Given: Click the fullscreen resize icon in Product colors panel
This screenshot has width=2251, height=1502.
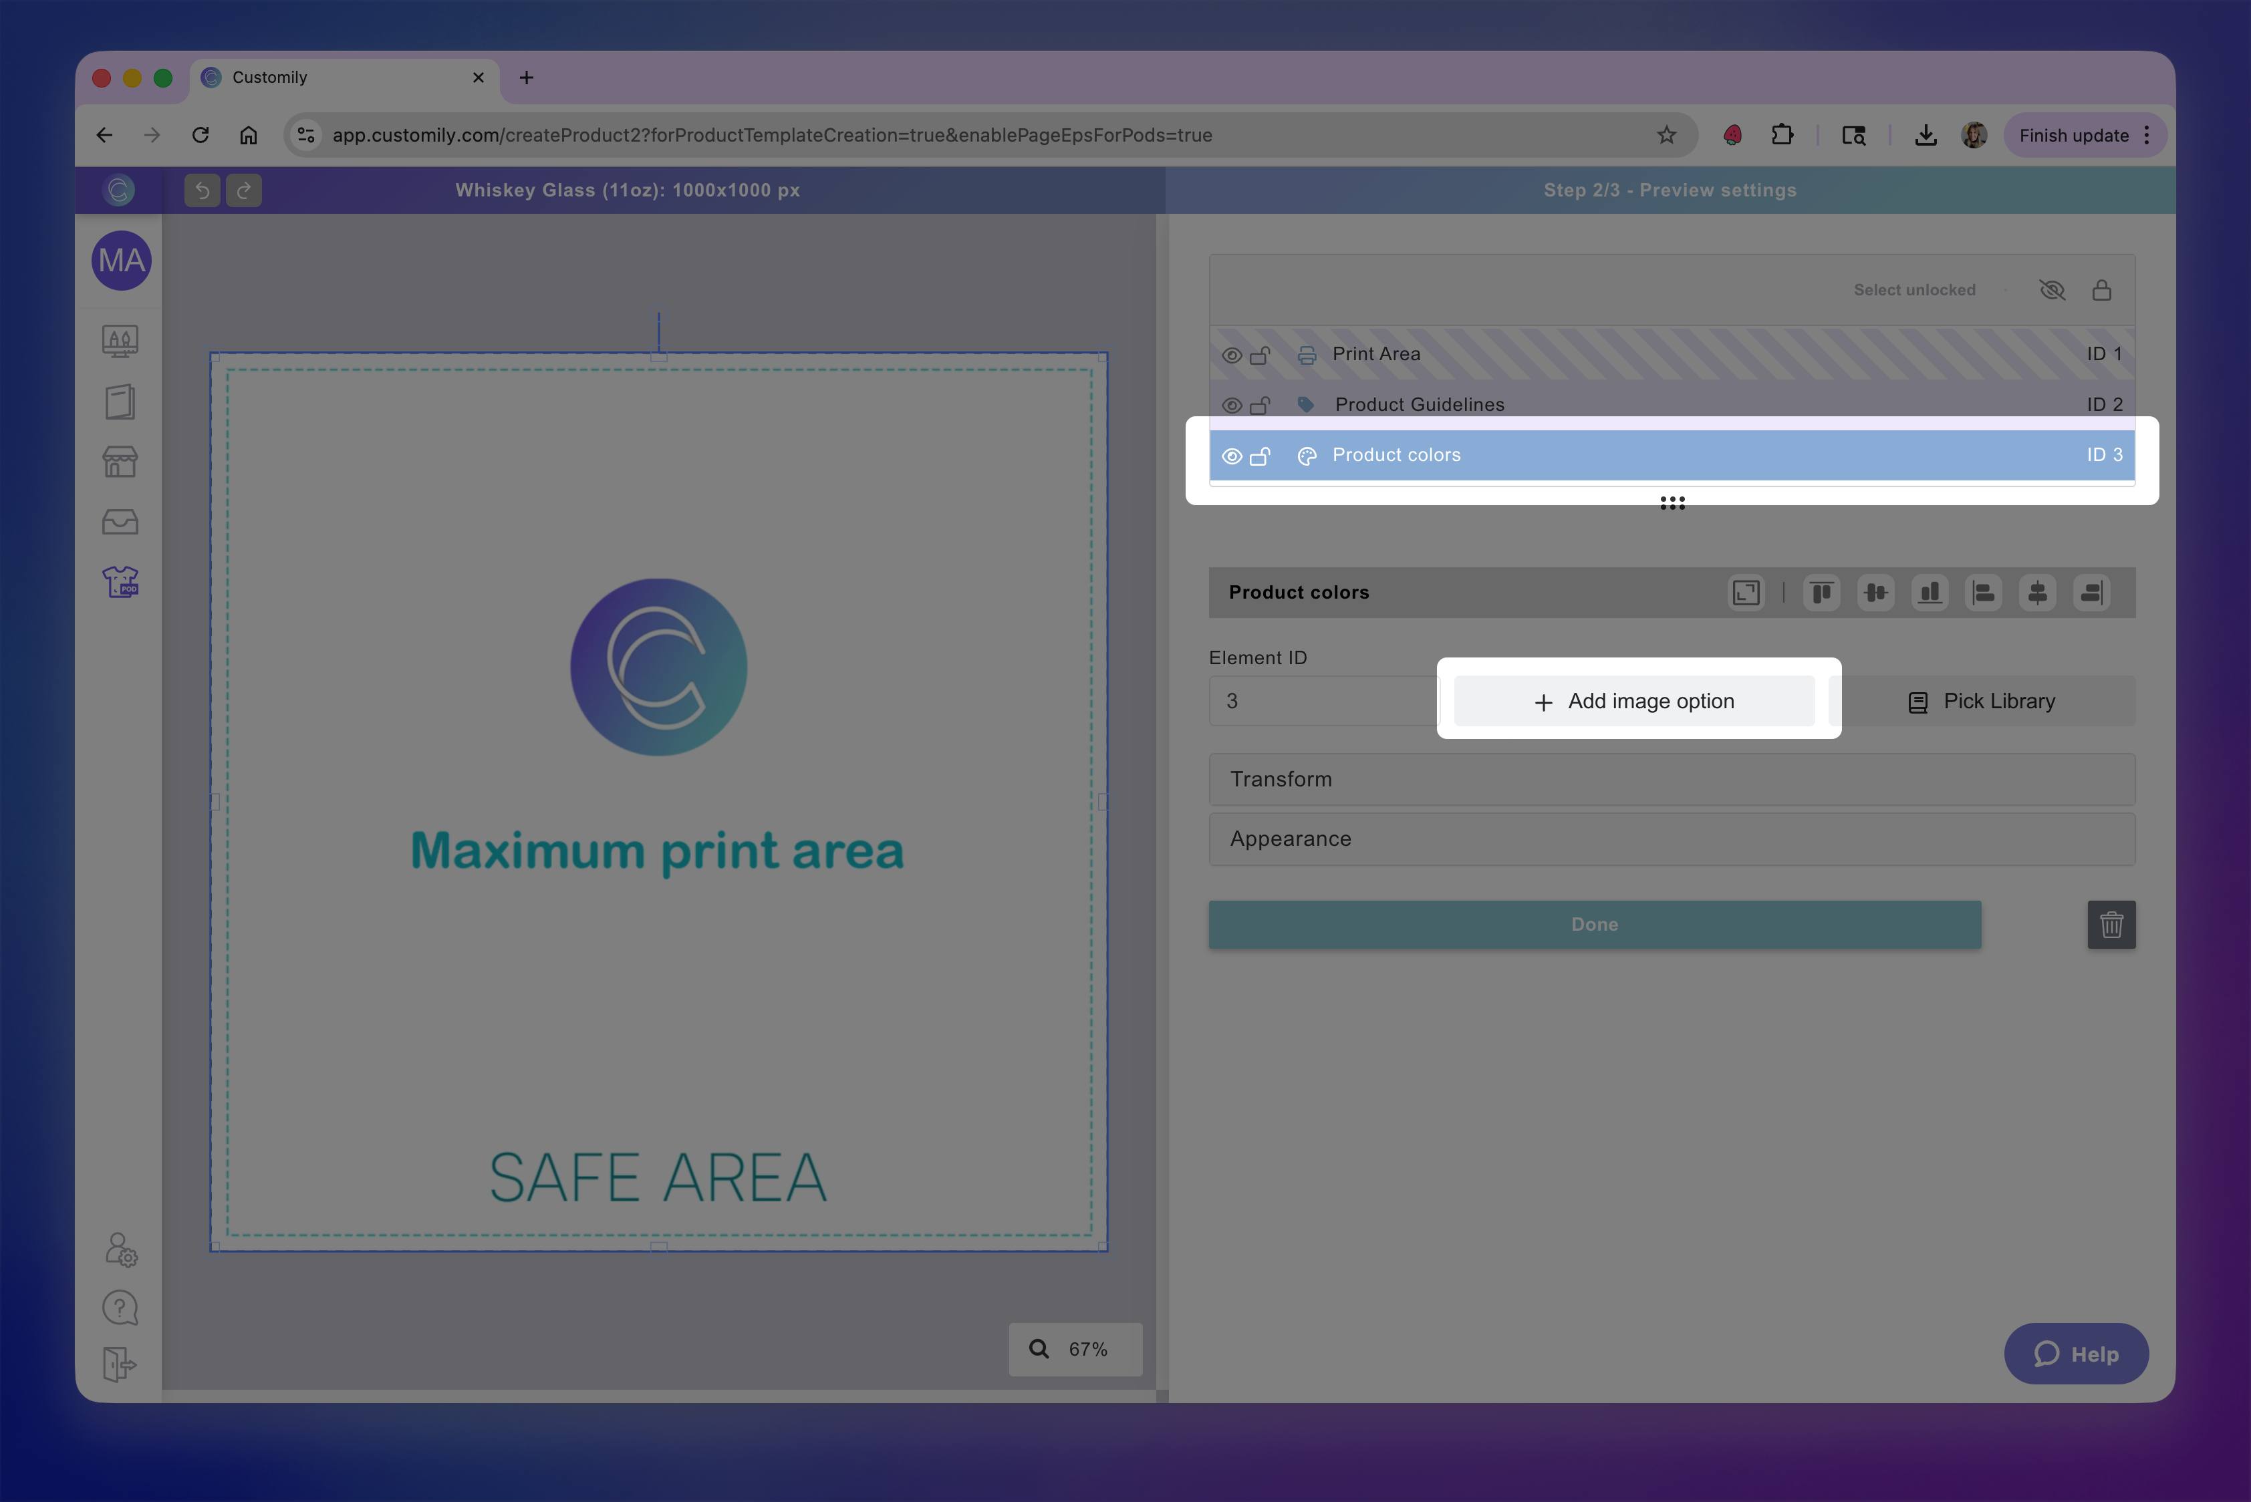Looking at the screenshot, I should click(1746, 592).
